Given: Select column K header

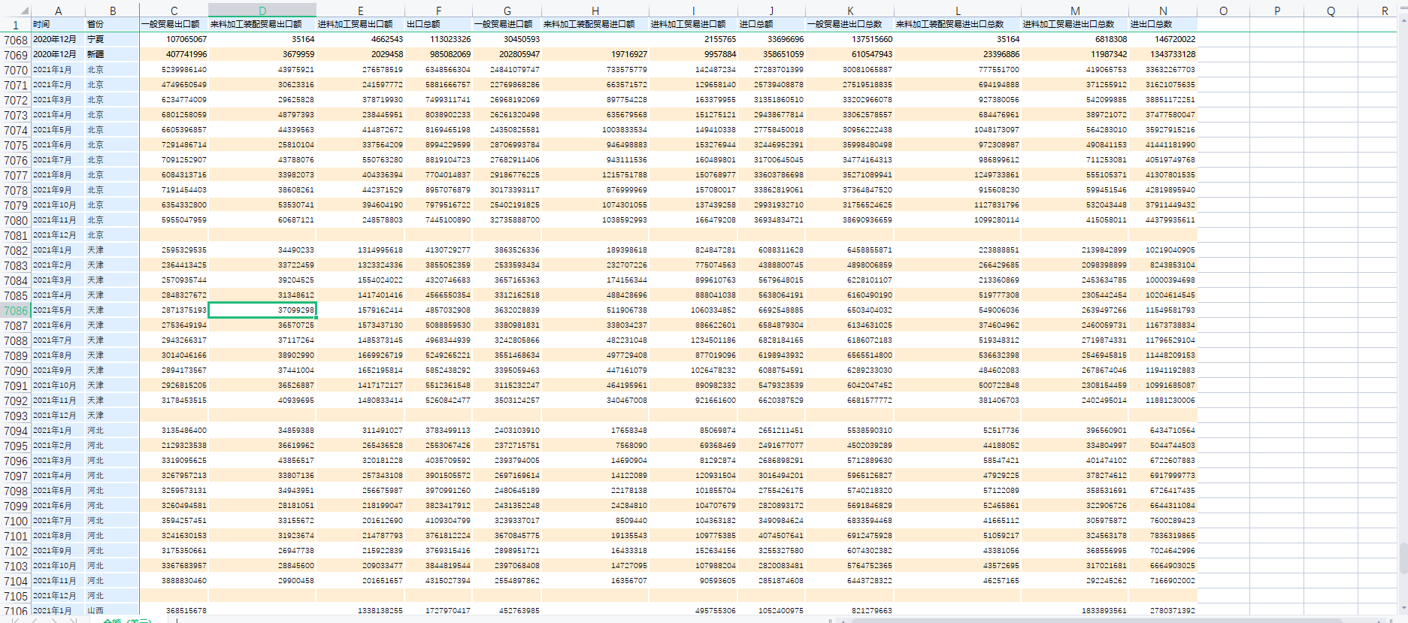Looking at the screenshot, I should [849, 11].
